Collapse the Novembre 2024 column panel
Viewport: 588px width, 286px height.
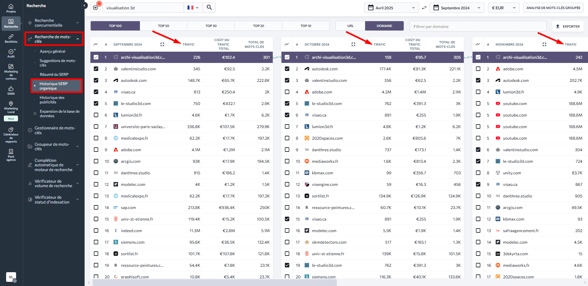click(544, 44)
